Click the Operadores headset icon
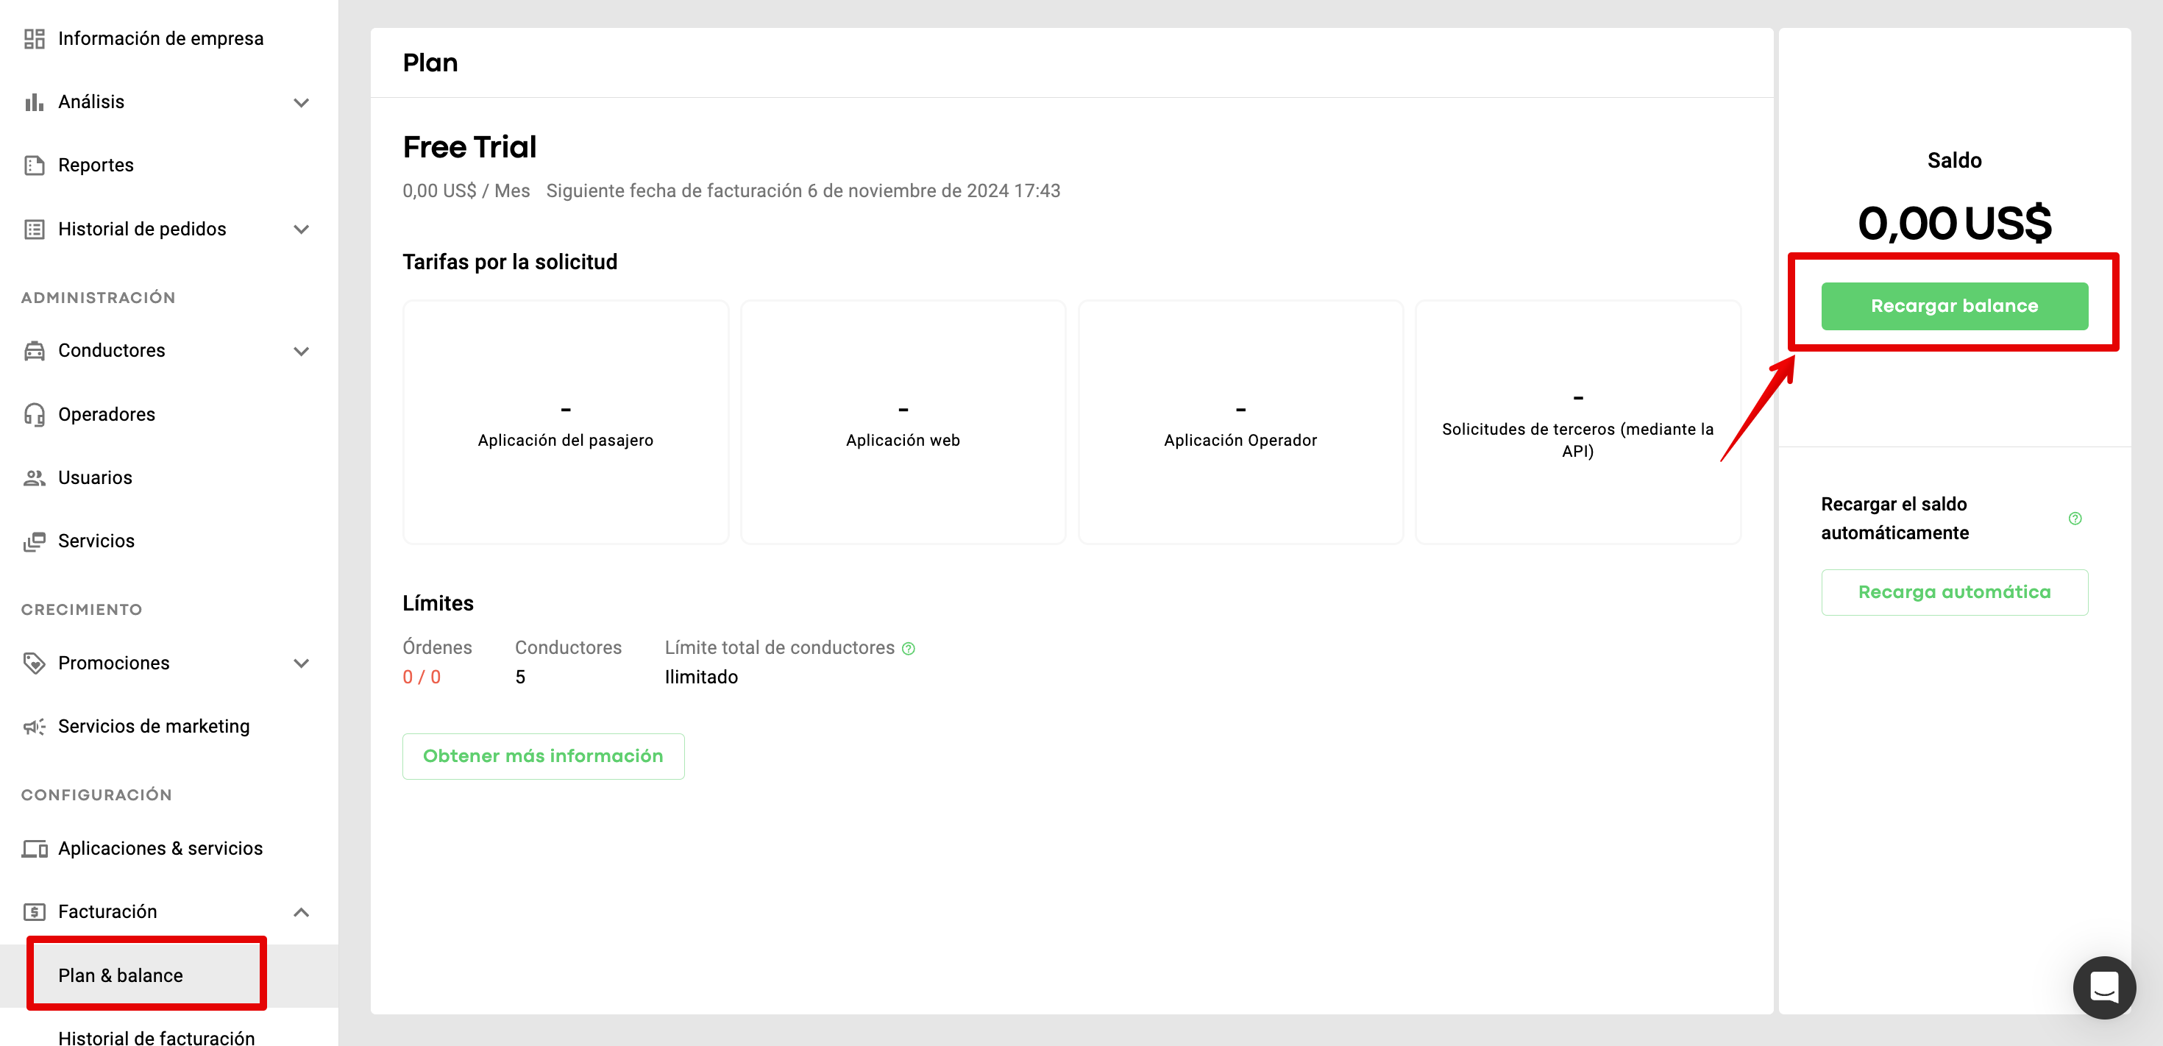2163x1046 pixels. pyautogui.click(x=34, y=414)
